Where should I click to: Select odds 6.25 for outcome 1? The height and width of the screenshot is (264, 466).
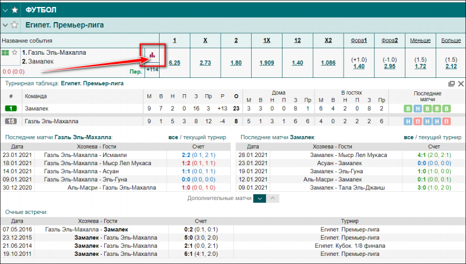pyautogui.click(x=174, y=63)
